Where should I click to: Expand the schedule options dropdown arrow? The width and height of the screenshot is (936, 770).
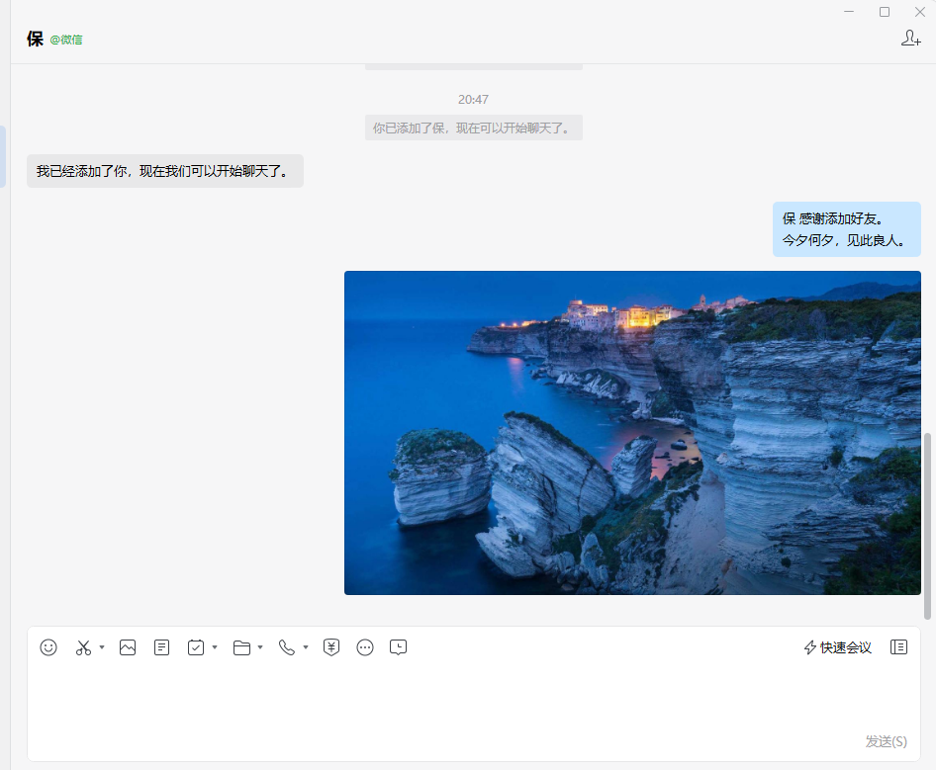[215, 647]
